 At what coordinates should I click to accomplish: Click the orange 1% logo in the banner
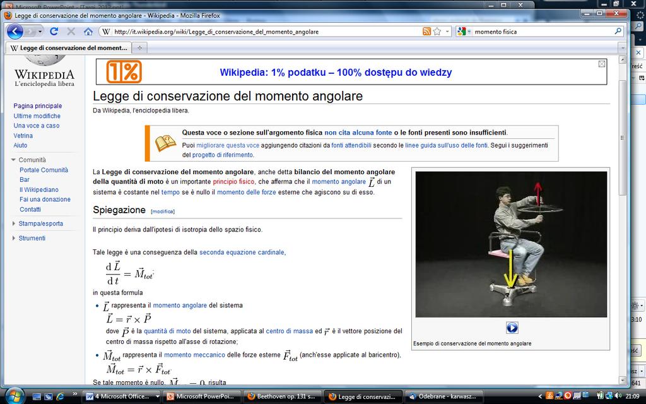pyautogui.click(x=124, y=72)
